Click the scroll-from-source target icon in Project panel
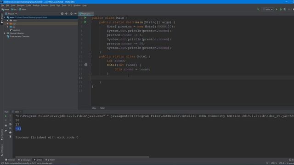 (62, 14)
